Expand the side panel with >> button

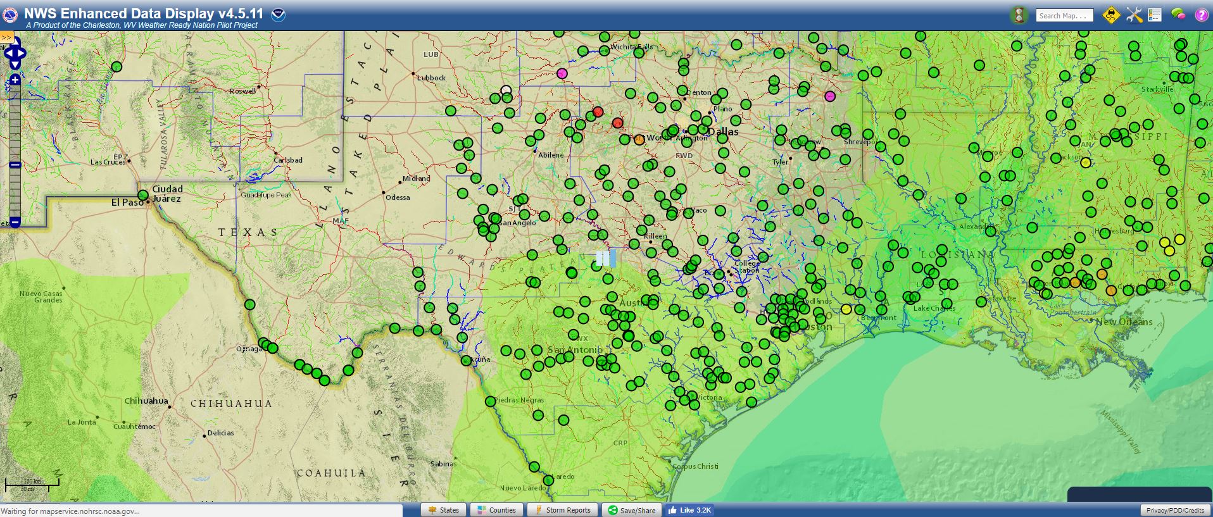point(6,37)
